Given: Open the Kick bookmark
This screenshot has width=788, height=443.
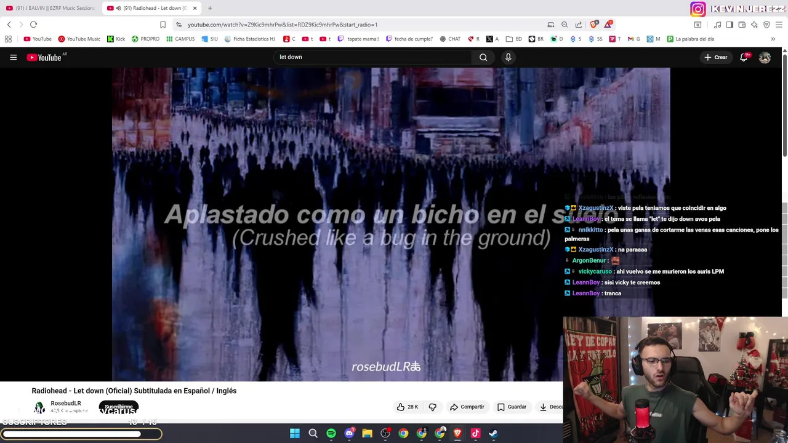Looking at the screenshot, I should click(116, 39).
